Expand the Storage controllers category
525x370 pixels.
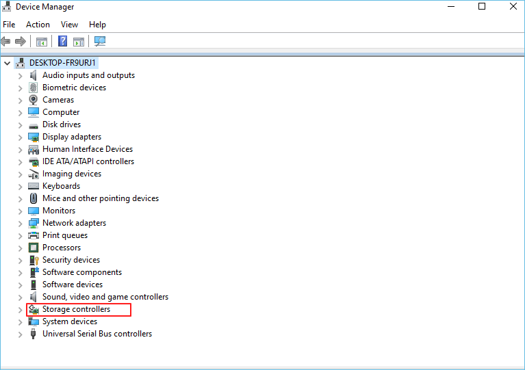pyautogui.click(x=20, y=310)
